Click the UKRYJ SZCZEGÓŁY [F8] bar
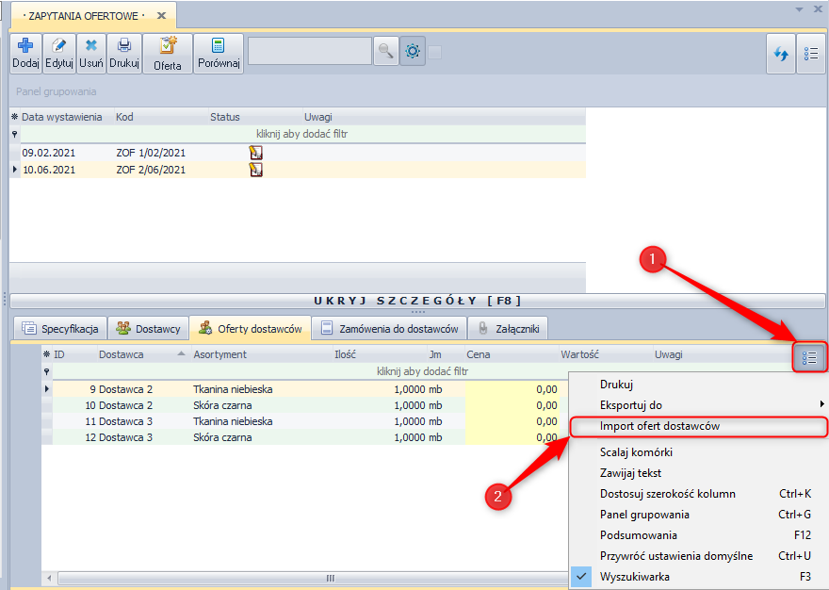Viewport: 829px width, 590px height. point(416,301)
